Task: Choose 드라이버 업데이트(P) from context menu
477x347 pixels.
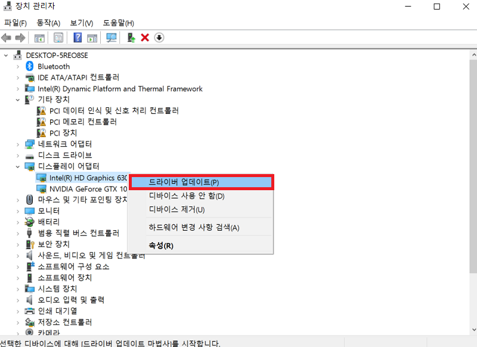Action: click(202, 182)
